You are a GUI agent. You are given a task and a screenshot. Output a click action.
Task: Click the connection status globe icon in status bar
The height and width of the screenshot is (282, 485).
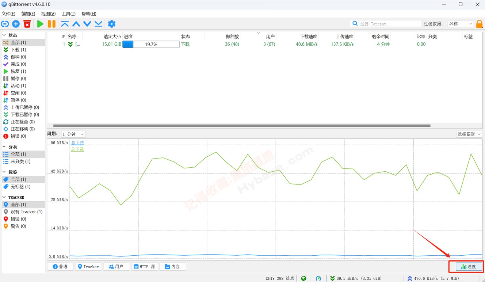[303, 278]
